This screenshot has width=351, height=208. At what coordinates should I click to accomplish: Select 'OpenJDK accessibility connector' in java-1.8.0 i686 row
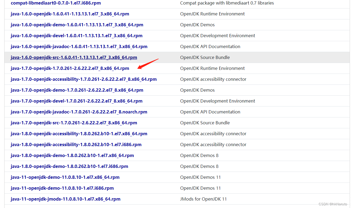(x=213, y=145)
